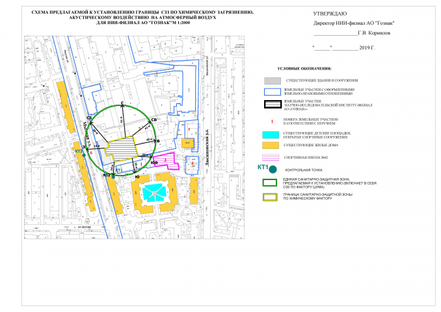
Task: Click 'НОМЕРА ЗЕМЕЛЬНЫХ УЧАСТКОВ' legend label
Action: pyautogui.click(x=310, y=120)
